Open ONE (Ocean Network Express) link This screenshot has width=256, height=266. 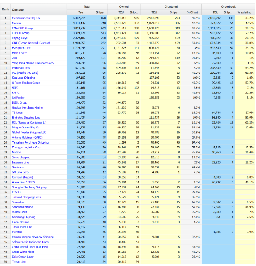31,43
